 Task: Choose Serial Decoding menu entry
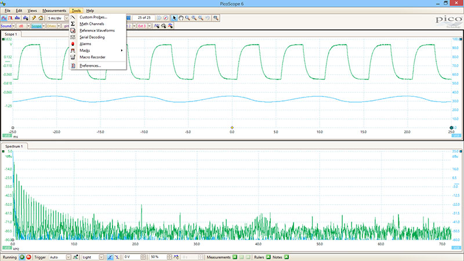pyautogui.click(x=92, y=37)
